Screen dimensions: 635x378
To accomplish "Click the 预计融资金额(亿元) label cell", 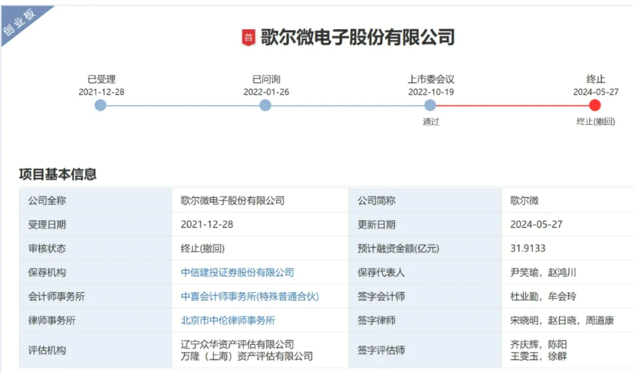I will 425,248.
